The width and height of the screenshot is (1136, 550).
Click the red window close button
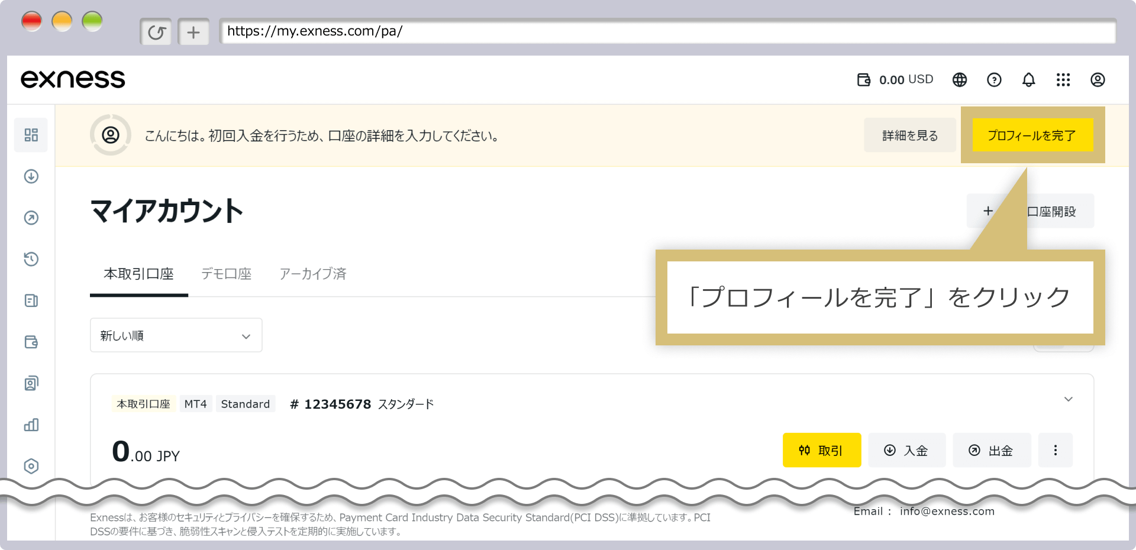click(x=31, y=22)
